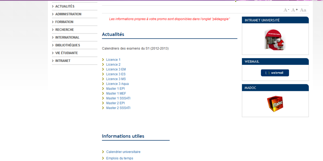323x161 pixels.
Task: Click the arrow before VIE ÉTUDIANTE
Action: (x=53, y=53)
